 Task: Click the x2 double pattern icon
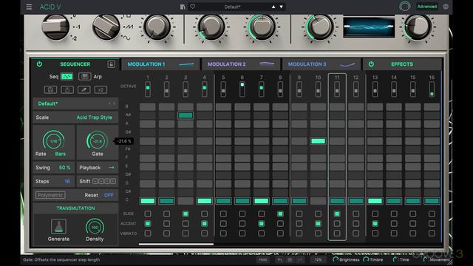tap(101, 90)
